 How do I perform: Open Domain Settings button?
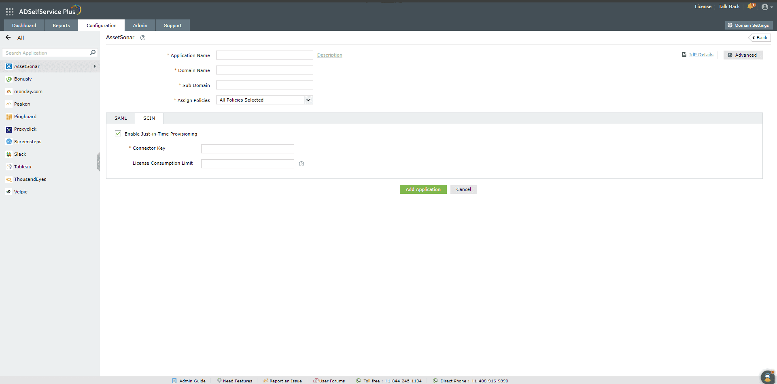tap(749, 25)
